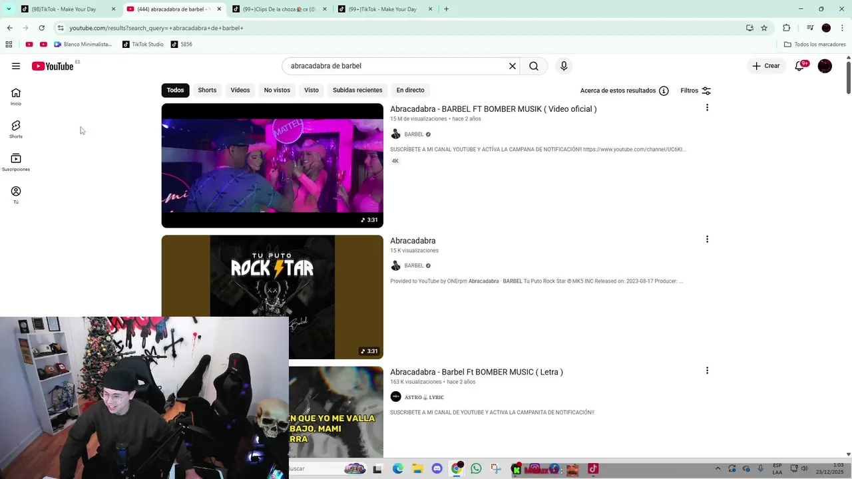Click the page vertical scrollbar
This screenshot has height=479, width=852.
pos(848,77)
